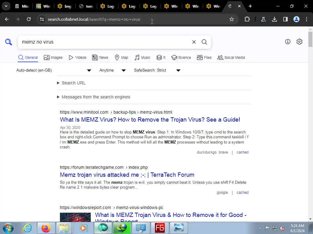313x234 pixels.
Task: Open the language Auto-detect (en-GB) dropdown
Action: coord(54,70)
